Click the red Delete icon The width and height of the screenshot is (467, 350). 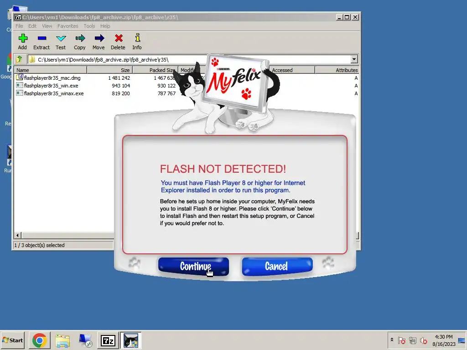tap(118, 41)
